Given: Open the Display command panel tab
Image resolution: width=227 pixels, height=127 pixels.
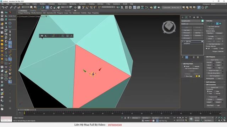Looking at the screenshot, I should 198,17.
